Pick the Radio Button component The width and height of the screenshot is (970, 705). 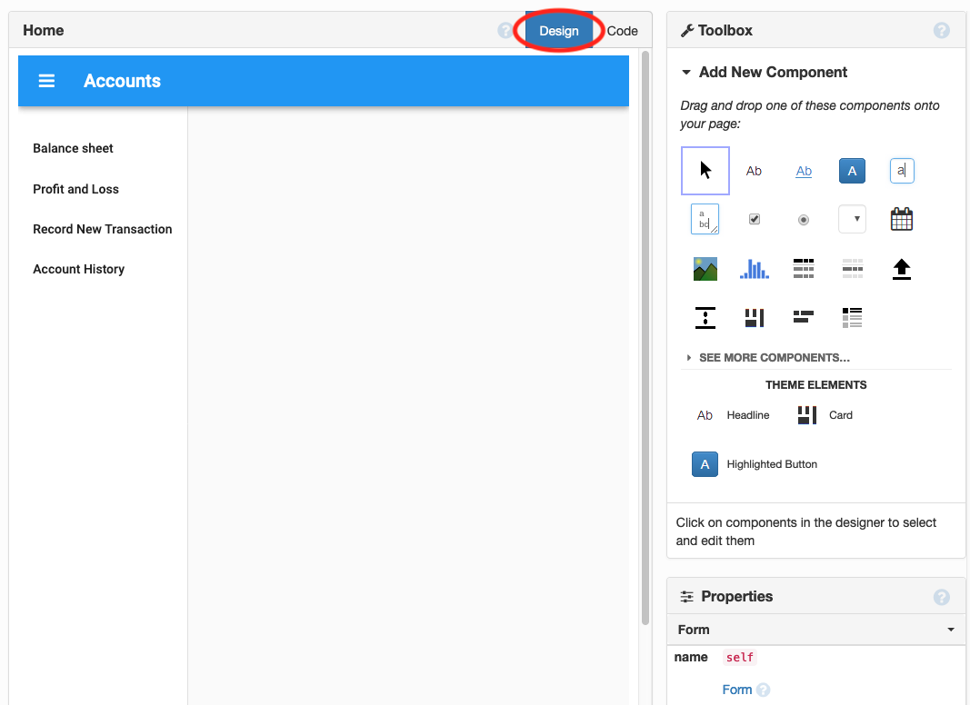pyautogui.click(x=804, y=218)
